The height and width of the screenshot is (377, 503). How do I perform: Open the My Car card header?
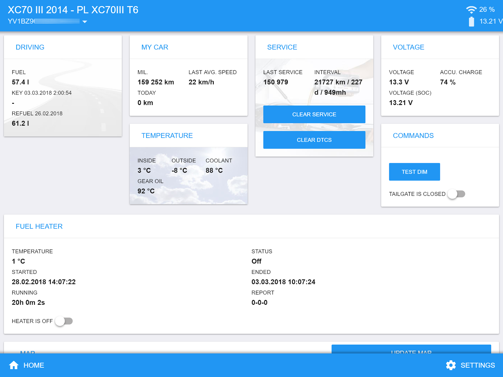155,47
